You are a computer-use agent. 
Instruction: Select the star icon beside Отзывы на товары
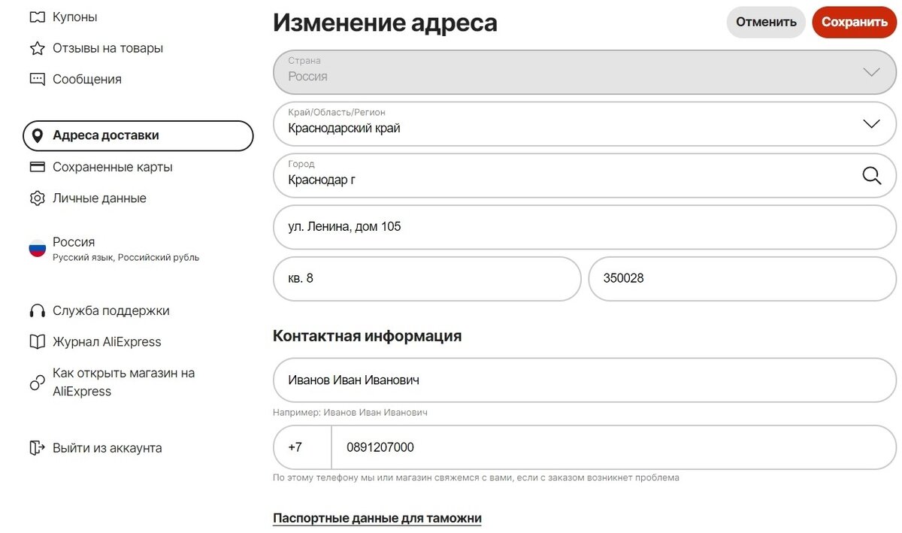coord(38,47)
